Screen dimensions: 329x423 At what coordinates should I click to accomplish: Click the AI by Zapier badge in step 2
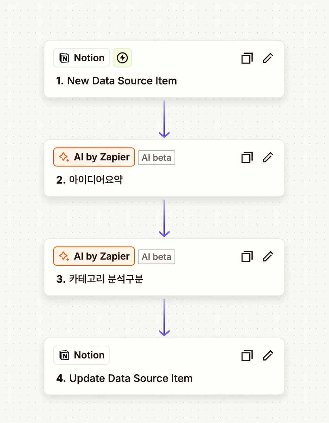click(94, 157)
